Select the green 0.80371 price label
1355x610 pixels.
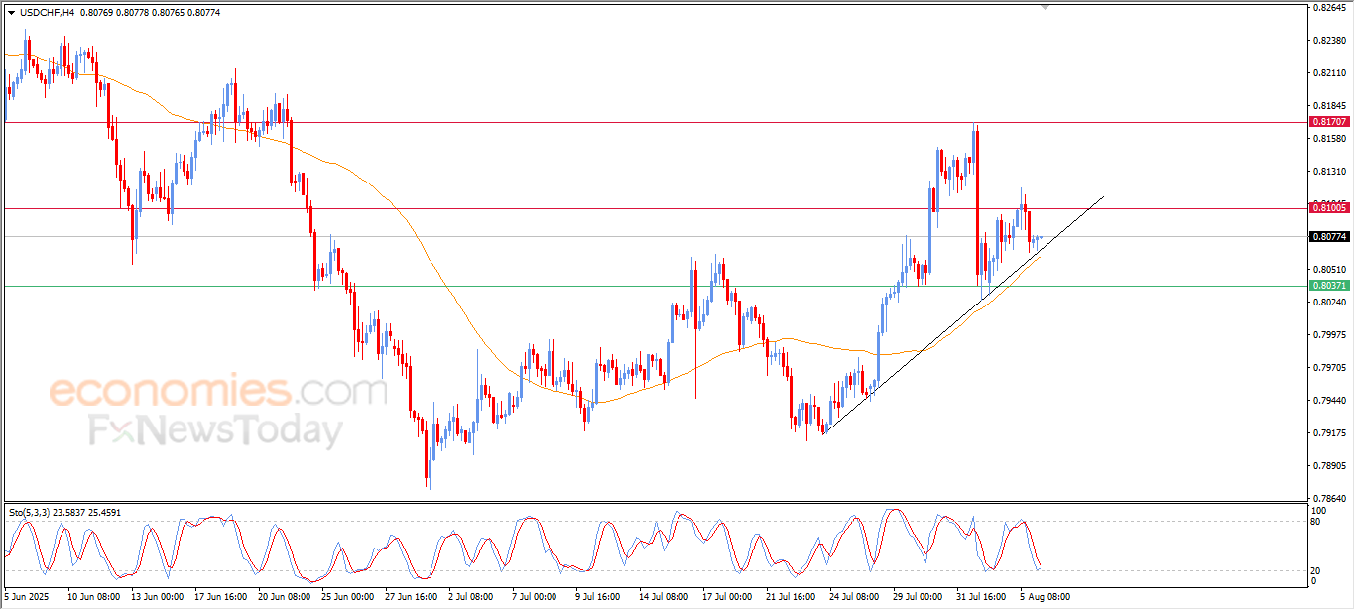point(1329,285)
